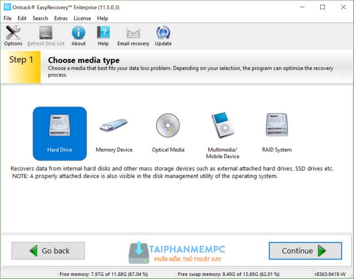
Task: Open the License menu
Action: click(82, 18)
